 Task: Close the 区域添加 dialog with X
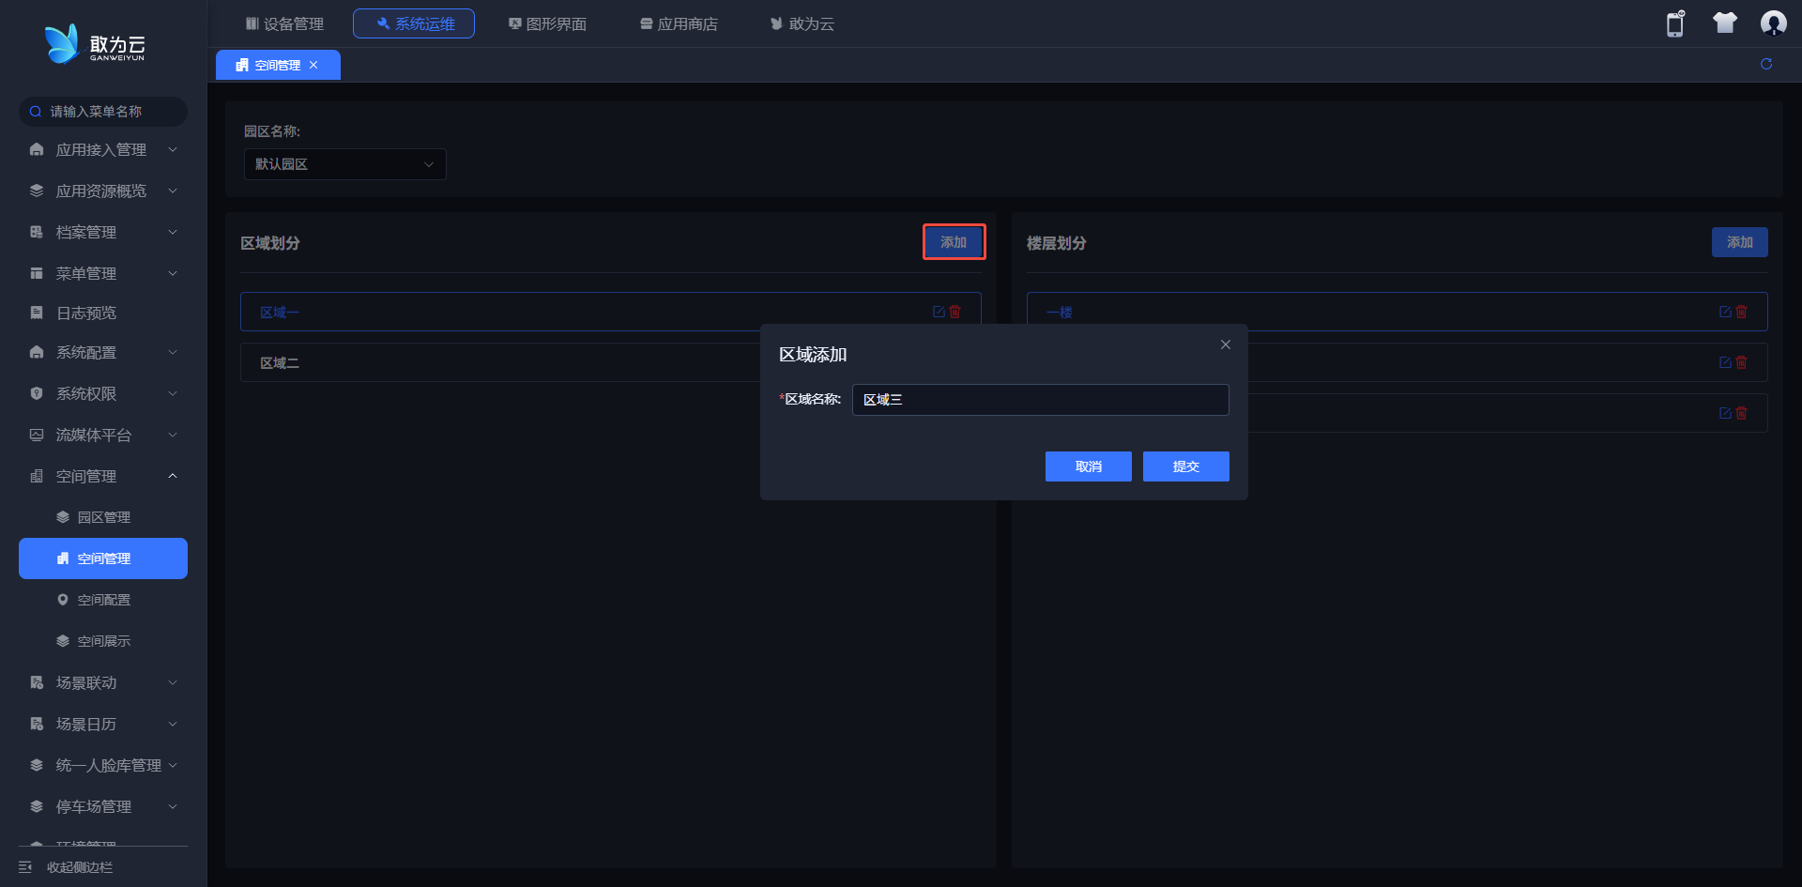[1225, 344]
